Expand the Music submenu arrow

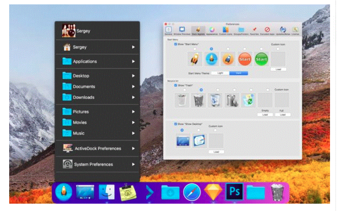tap(133, 133)
